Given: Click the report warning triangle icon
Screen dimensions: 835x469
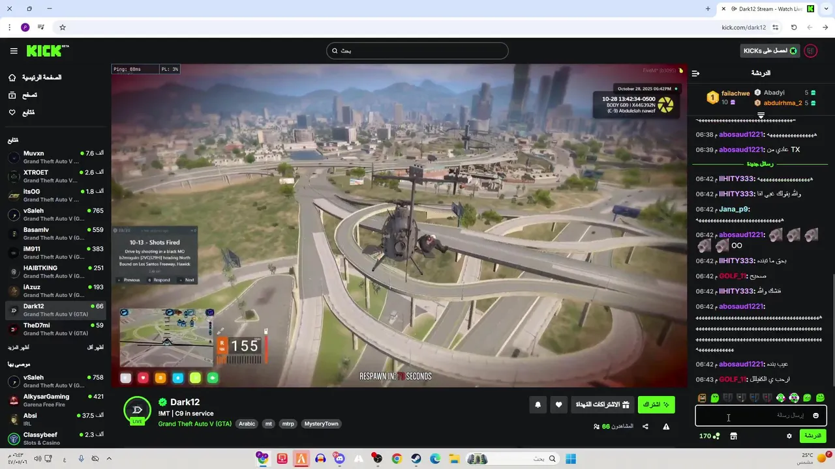Looking at the screenshot, I should (x=666, y=427).
